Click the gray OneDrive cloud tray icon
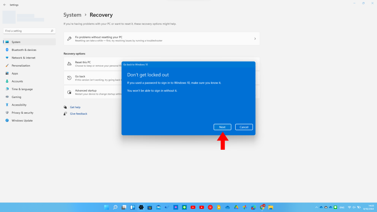Viewport: 377px width, 212px height. tap(326, 207)
